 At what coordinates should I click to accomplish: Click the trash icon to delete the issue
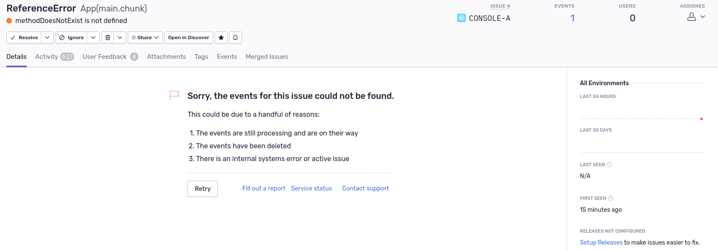[108, 38]
